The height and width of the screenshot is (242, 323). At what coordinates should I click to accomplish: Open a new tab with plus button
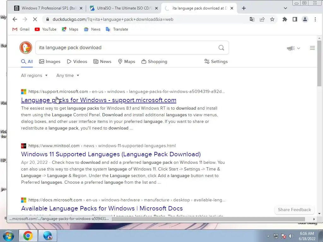(x=244, y=8)
